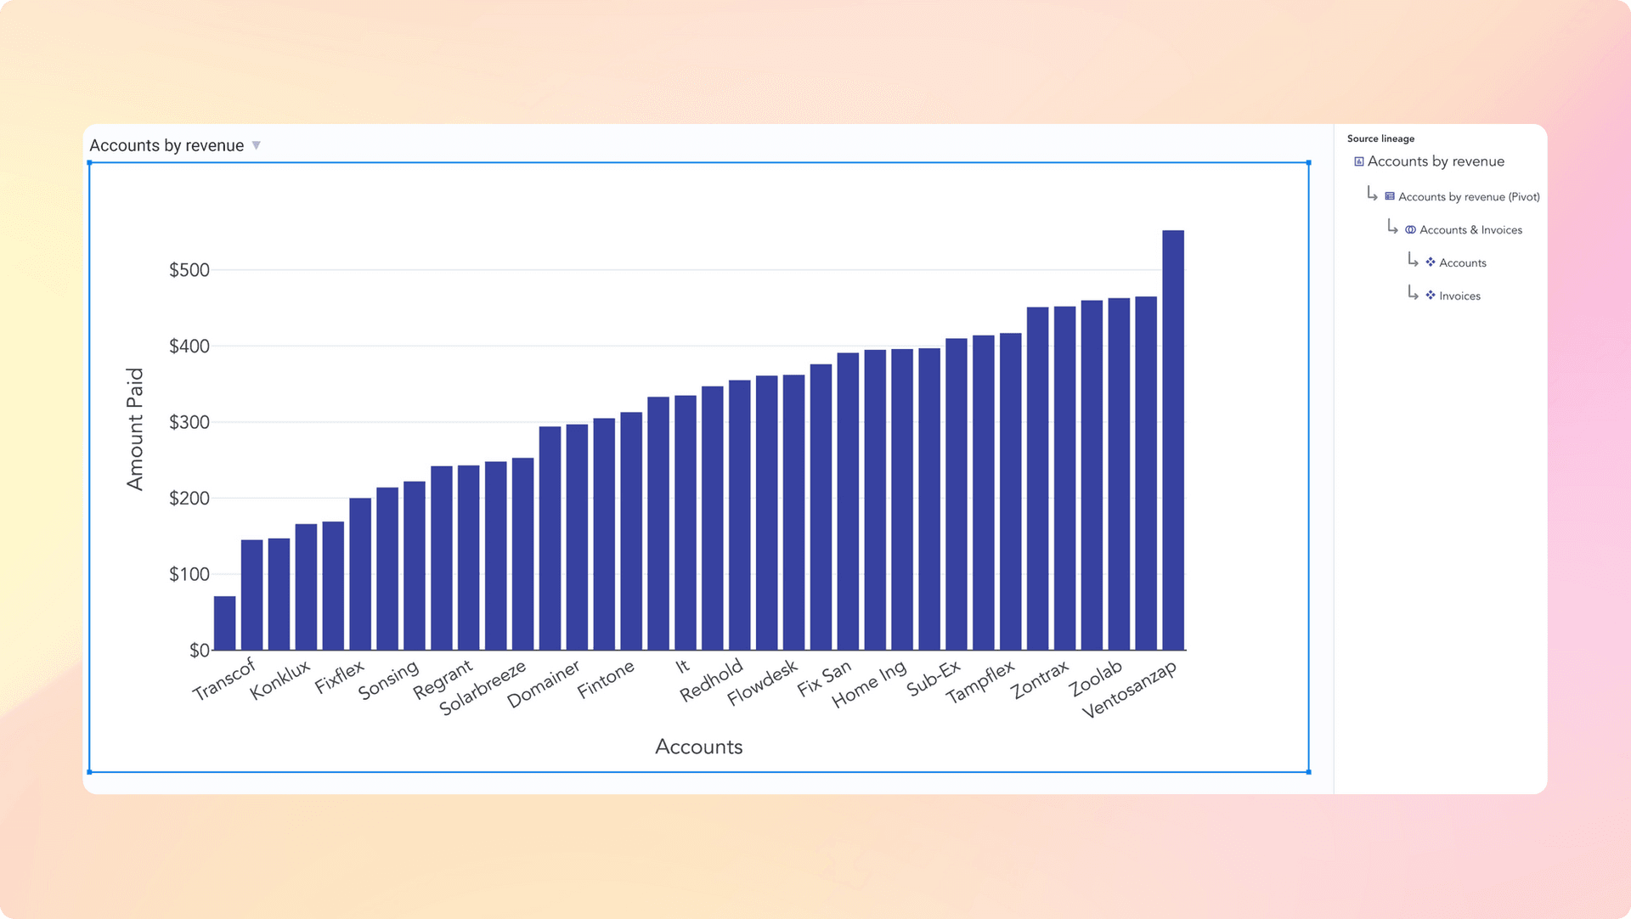The height and width of the screenshot is (919, 1631).
Task: Click the chart icon beside Accounts by revenue lineage
Action: coord(1358,161)
